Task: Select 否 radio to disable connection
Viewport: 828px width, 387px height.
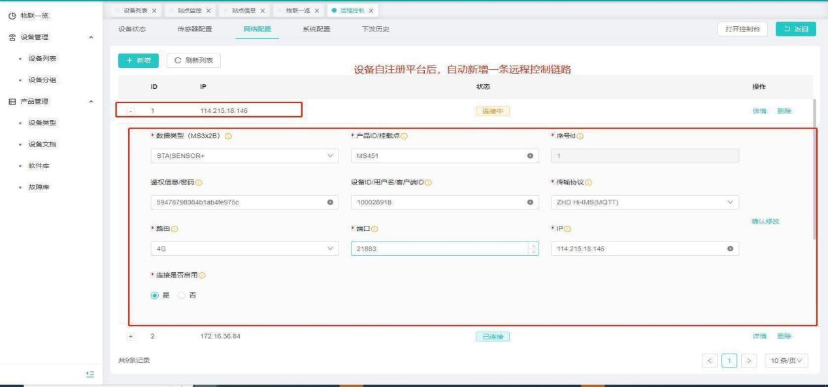Action: coord(182,295)
